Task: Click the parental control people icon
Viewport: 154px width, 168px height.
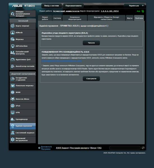Action: 13,53
